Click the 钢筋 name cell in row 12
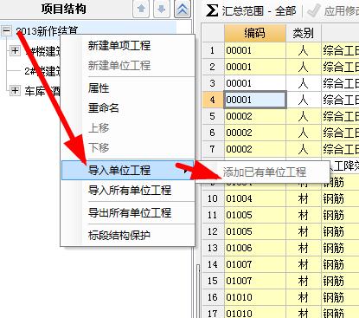The width and height of the screenshot is (359, 318). 340,231
